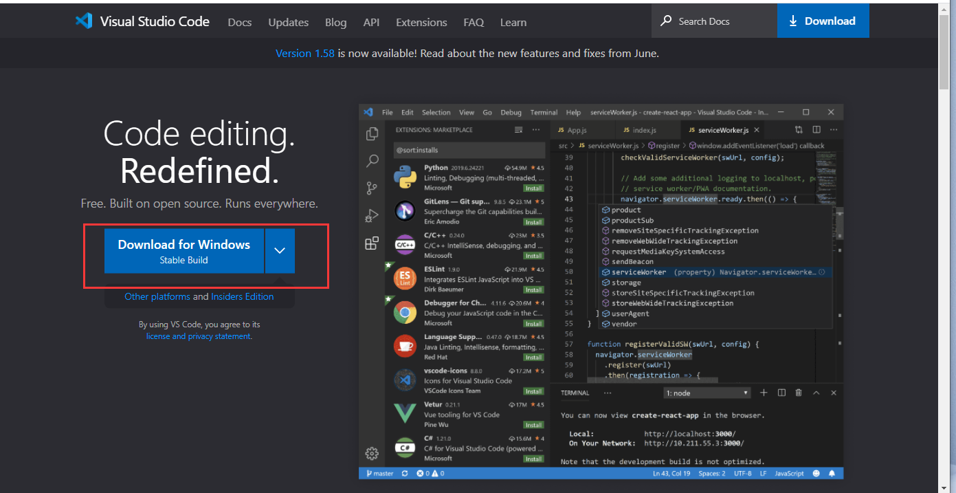The image size is (956, 493).
Task: Open the Docs nav item
Action: pyautogui.click(x=240, y=22)
